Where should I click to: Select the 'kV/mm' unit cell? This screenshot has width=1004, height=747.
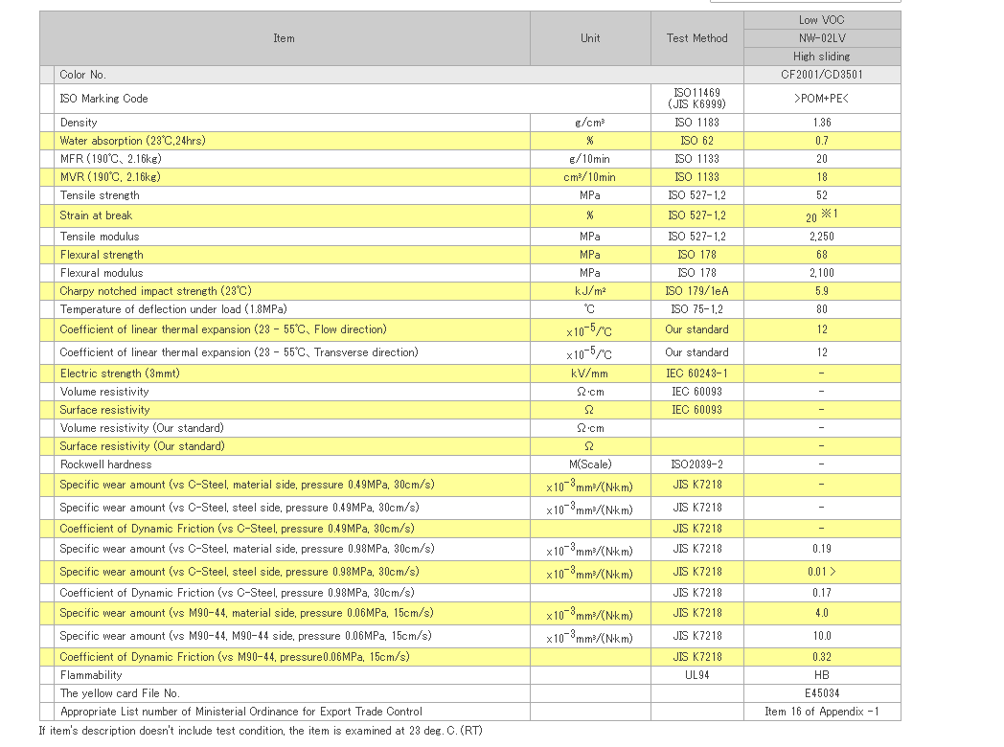coord(590,373)
